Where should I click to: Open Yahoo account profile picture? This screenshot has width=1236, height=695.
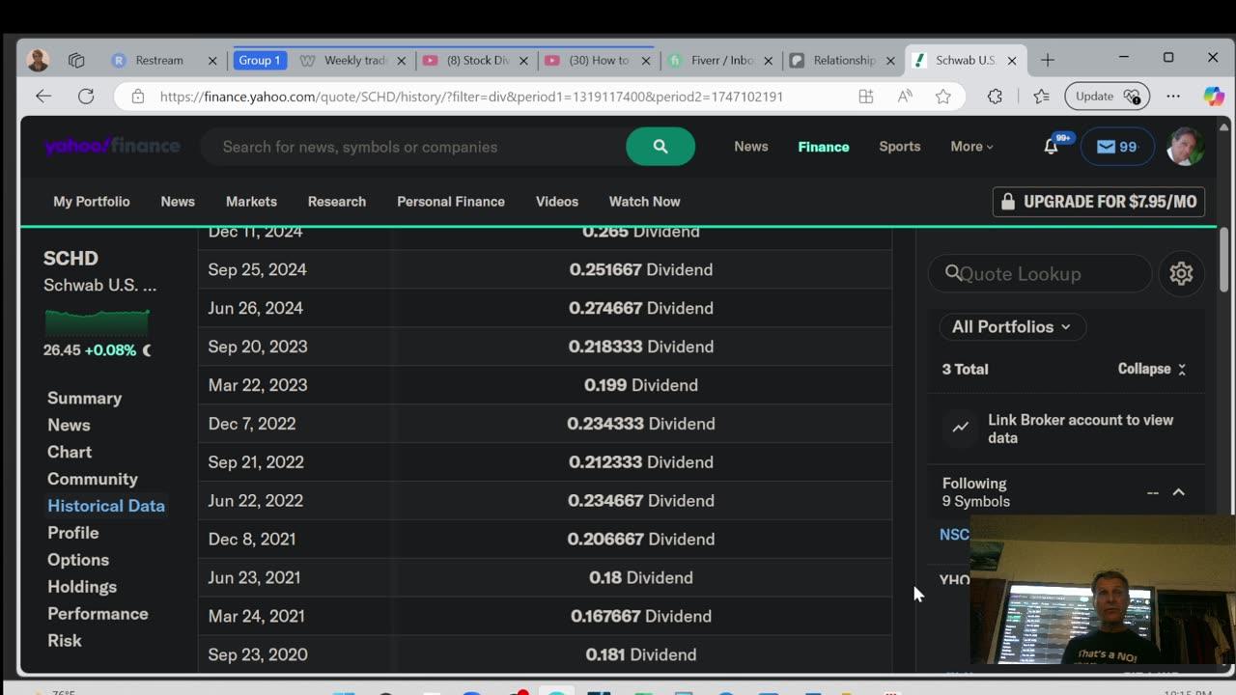point(1185,147)
